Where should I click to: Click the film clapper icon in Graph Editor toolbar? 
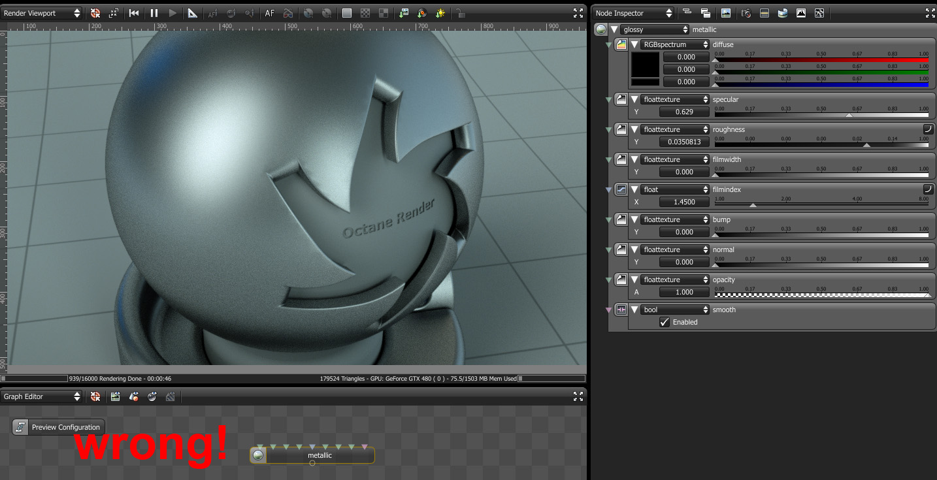coord(116,396)
